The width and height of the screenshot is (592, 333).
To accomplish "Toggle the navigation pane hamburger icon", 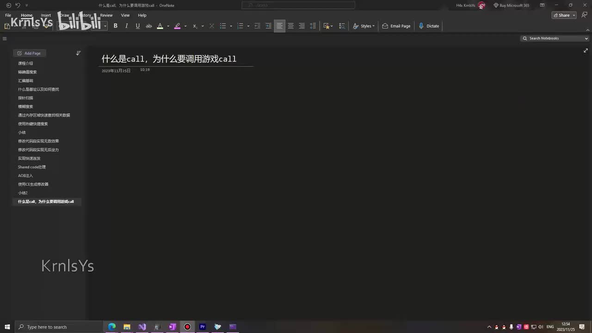I will point(5,39).
